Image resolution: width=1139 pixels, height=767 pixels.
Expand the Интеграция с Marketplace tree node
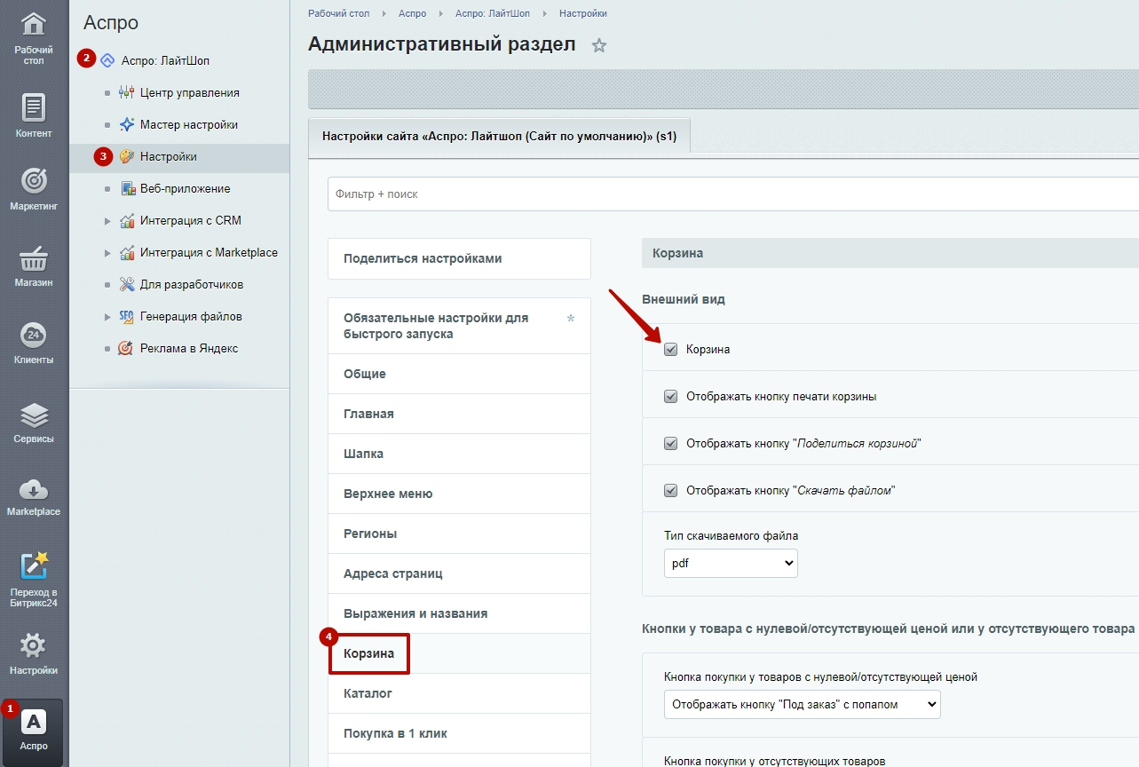[x=107, y=252]
